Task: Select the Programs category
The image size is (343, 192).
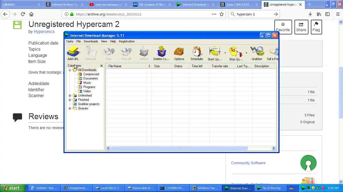Action: click(x=89, y=87)
